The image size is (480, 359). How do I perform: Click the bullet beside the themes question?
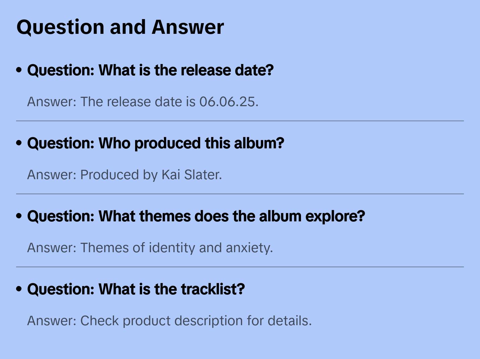[19, 216]
